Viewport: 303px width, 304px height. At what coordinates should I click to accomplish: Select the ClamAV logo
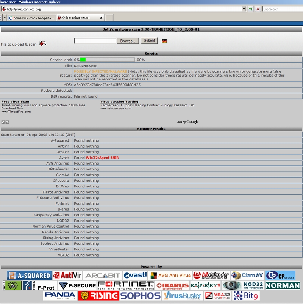(247, 275)
